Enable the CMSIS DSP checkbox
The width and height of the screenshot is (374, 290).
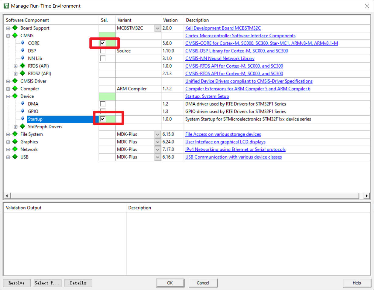click(103, 51)
